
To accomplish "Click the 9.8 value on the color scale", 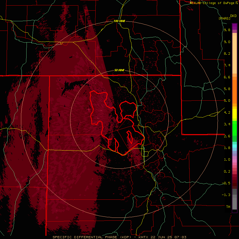I will [x=227, y=30].
